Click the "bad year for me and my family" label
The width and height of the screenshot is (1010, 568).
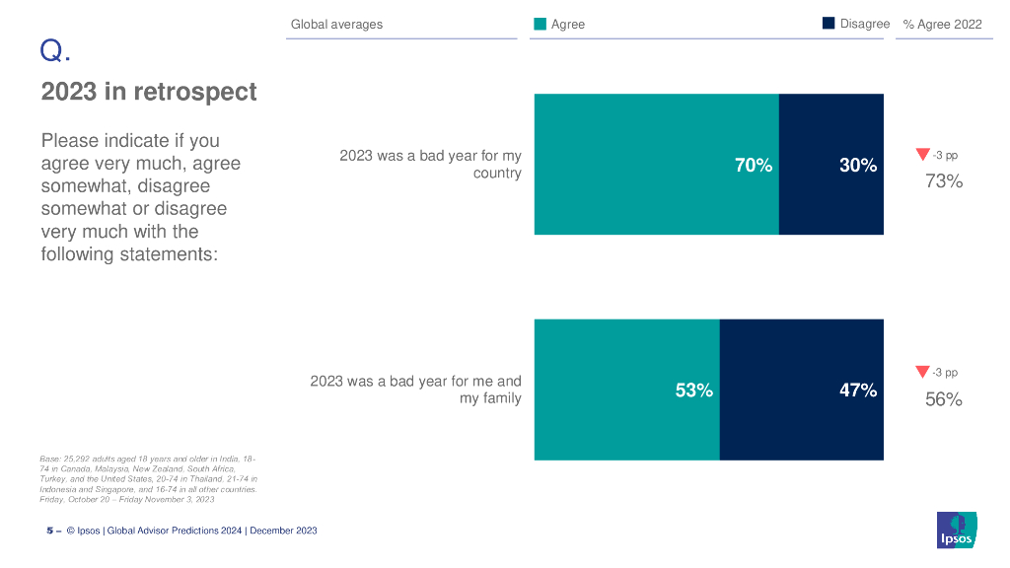coord(415,390)
